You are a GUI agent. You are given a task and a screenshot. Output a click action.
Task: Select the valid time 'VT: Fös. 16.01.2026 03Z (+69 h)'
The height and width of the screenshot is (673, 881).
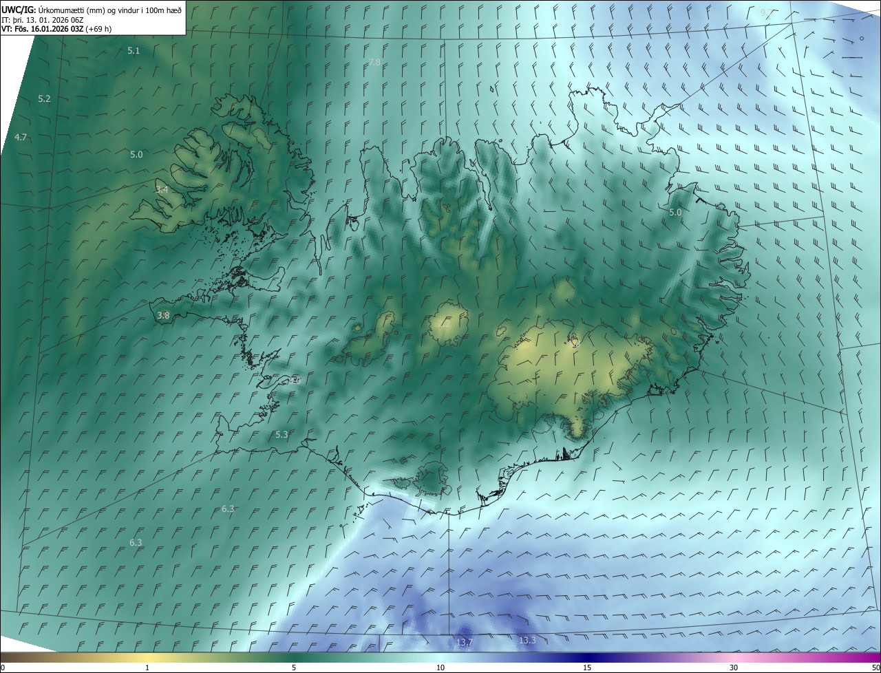57,29
